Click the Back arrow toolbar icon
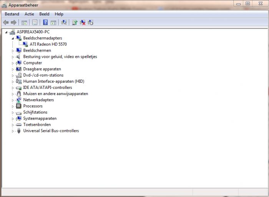Screen dimensions: 269x197 coord(6,22)
